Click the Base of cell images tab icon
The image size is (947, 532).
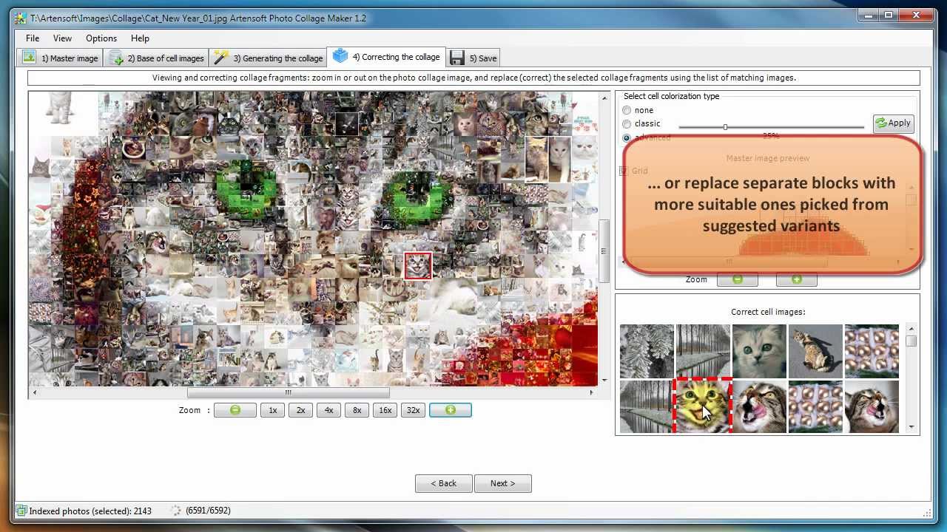pos(115,58)
